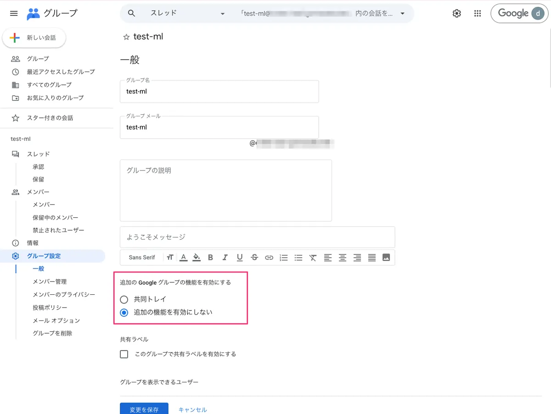551x414 pixels.
Task: Open the スレッド search scope dropdown
Action: click(188, 13)
